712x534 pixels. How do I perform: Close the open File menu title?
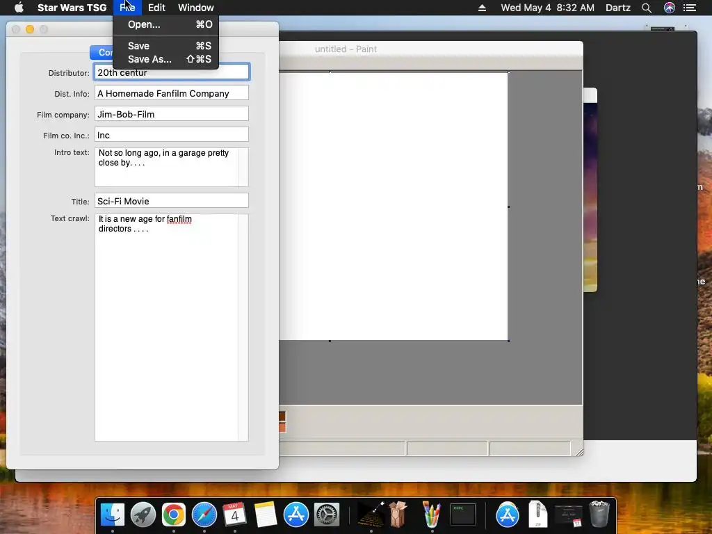point(127,8)
